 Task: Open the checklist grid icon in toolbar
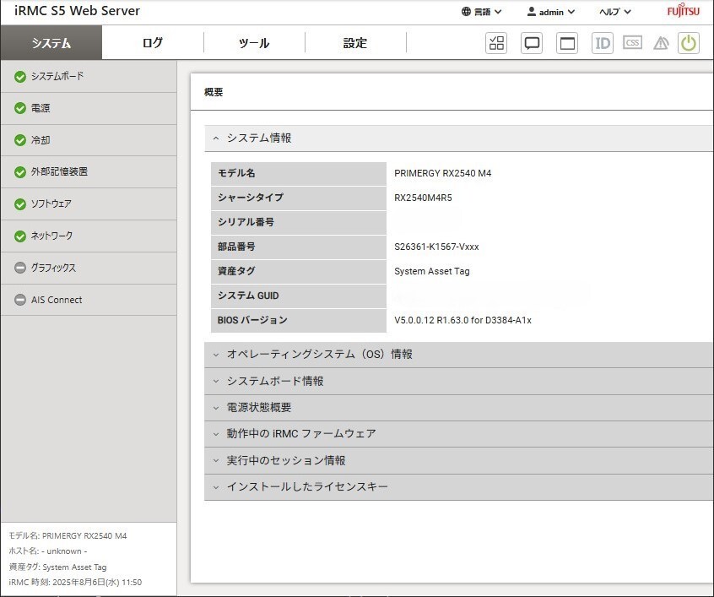click(496, 43)
